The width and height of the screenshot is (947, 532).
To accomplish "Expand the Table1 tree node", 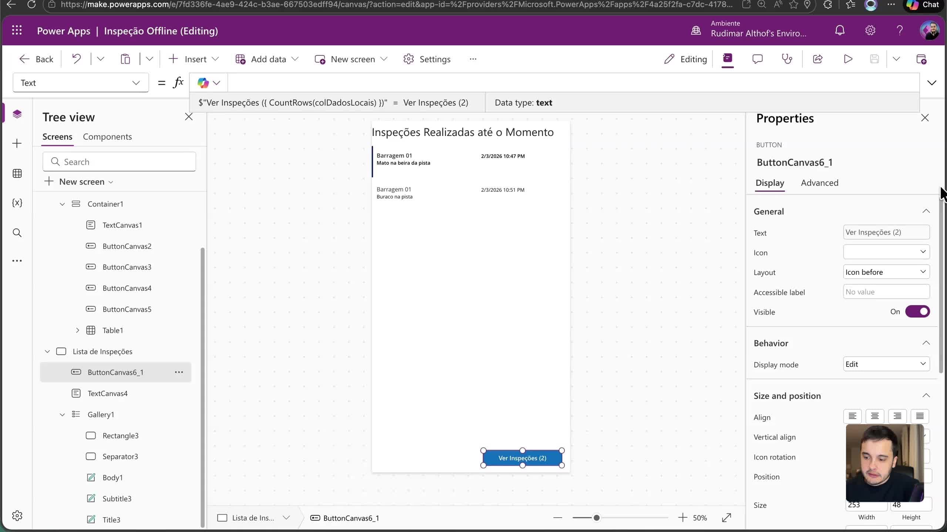I will (x=78, y=330).
